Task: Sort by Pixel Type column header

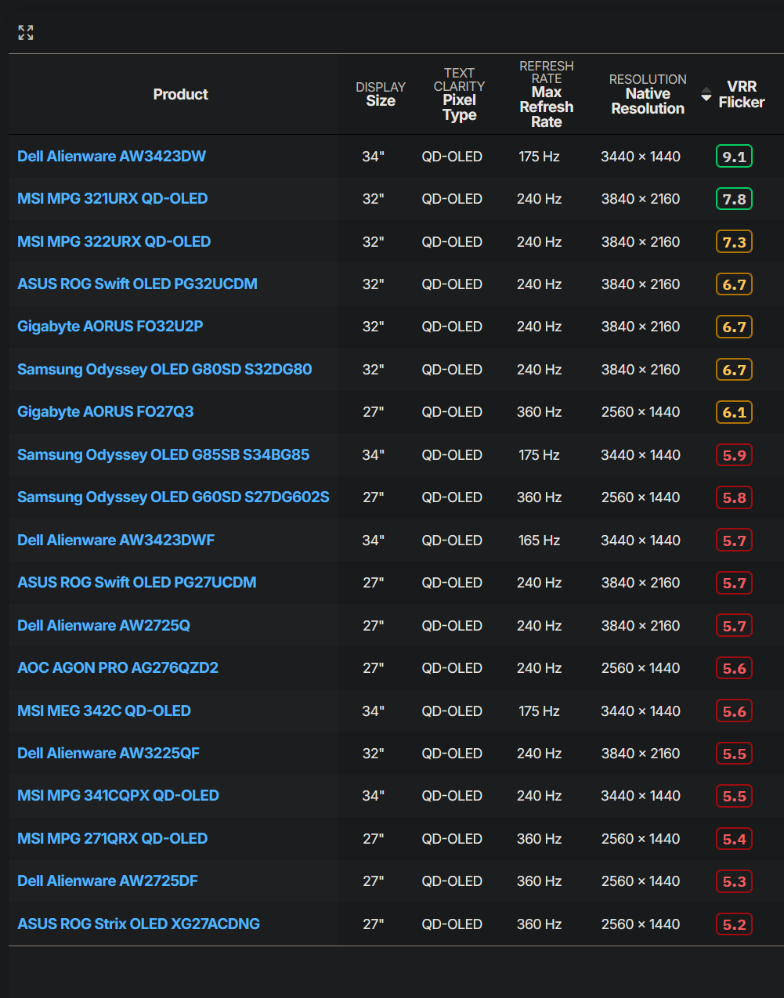Action: 459,94
